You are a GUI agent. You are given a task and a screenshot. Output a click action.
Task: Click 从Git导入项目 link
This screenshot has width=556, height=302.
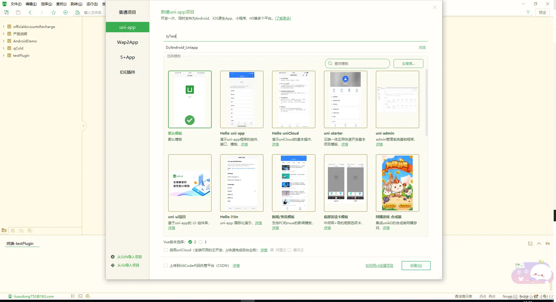tap(128, 265)
